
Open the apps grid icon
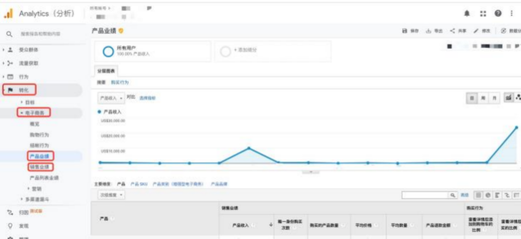[483, 13]
